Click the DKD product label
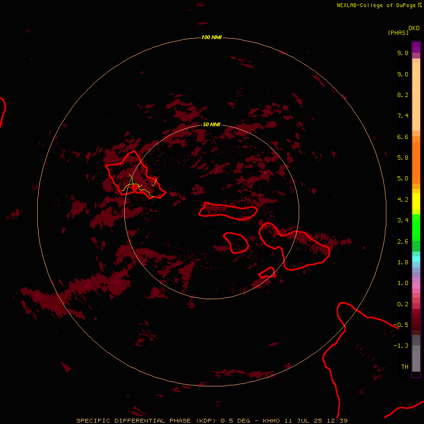This screenshot has width=424, height=424. (x=414, y=28)
